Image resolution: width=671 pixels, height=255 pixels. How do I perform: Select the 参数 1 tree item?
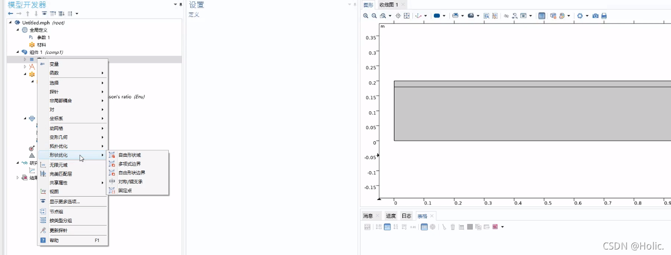pos(43,37)
